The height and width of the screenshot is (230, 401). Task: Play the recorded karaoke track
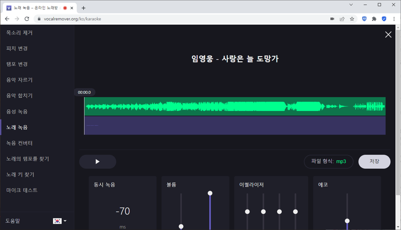point(97,162)
